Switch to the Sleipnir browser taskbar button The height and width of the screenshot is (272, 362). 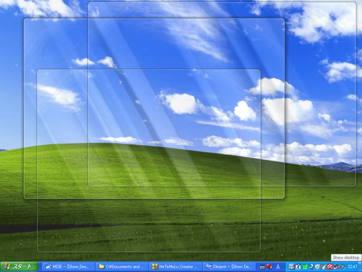coord(229,267)
